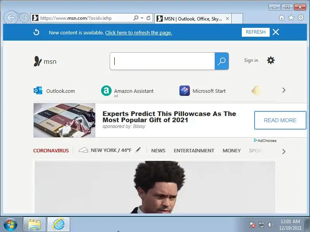This screenshot has height=232, width=310.
Task: Open the volume speaker icon
Action: pos(270,225)
